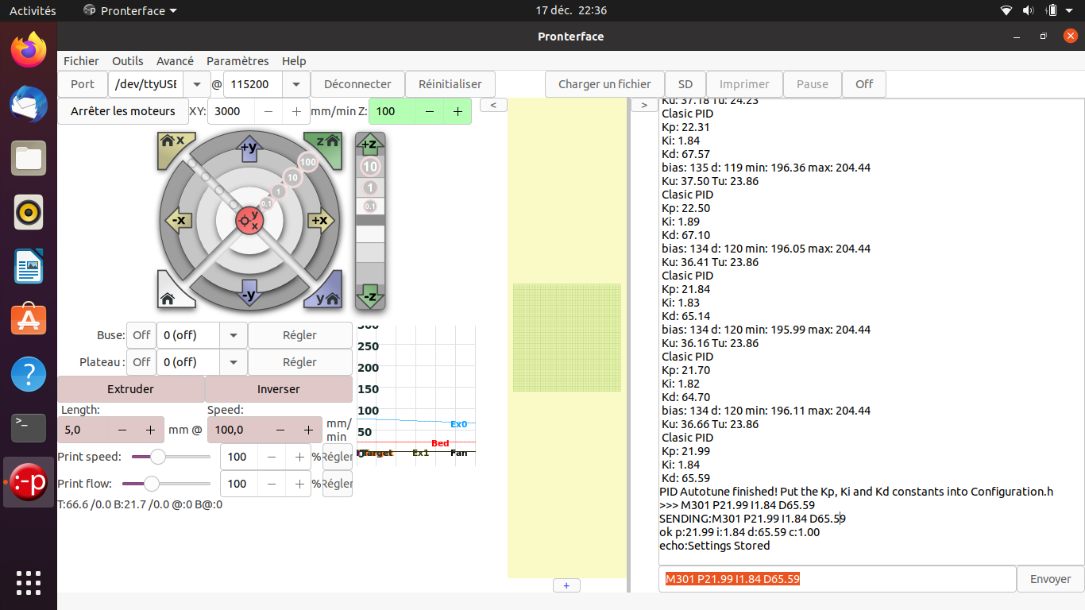Toggle the Plateau heater Off button

tap(141, 362)
